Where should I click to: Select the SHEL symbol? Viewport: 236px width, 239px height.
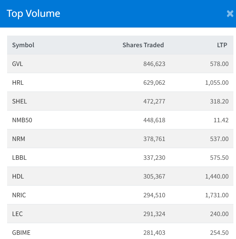point(19,101)
